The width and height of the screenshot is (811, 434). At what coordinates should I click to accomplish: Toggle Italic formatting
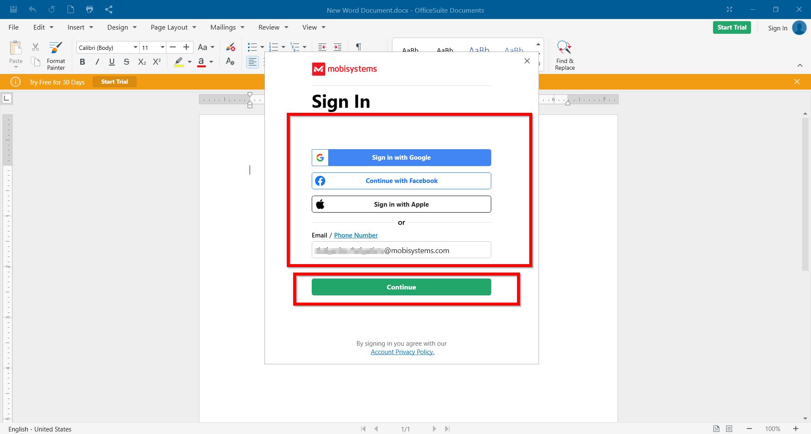(97, 62)
